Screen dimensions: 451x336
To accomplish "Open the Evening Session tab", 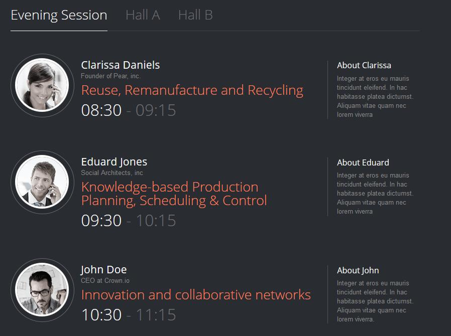I will 59,16.
